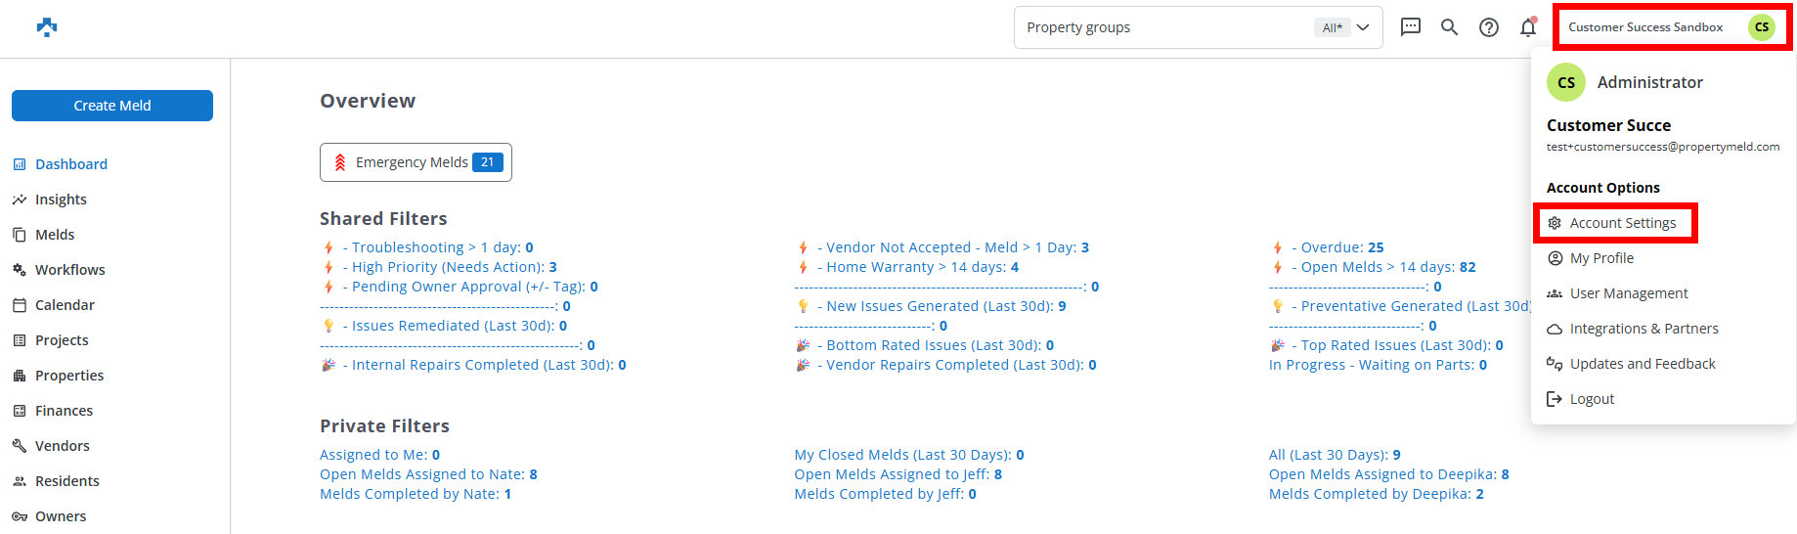Image resolution: width=1797 pixels, height=534 pixels.
Task: Click the Account Settings gear icon
Action: [1555, 223]
